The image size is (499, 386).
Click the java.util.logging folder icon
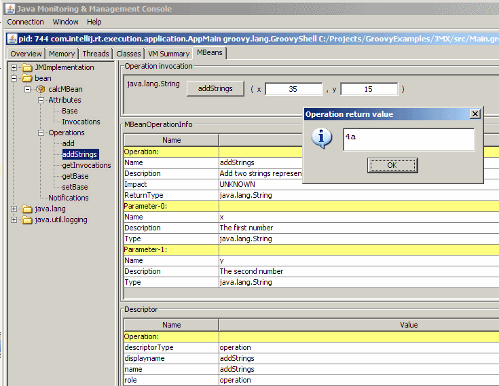(27, 220)
